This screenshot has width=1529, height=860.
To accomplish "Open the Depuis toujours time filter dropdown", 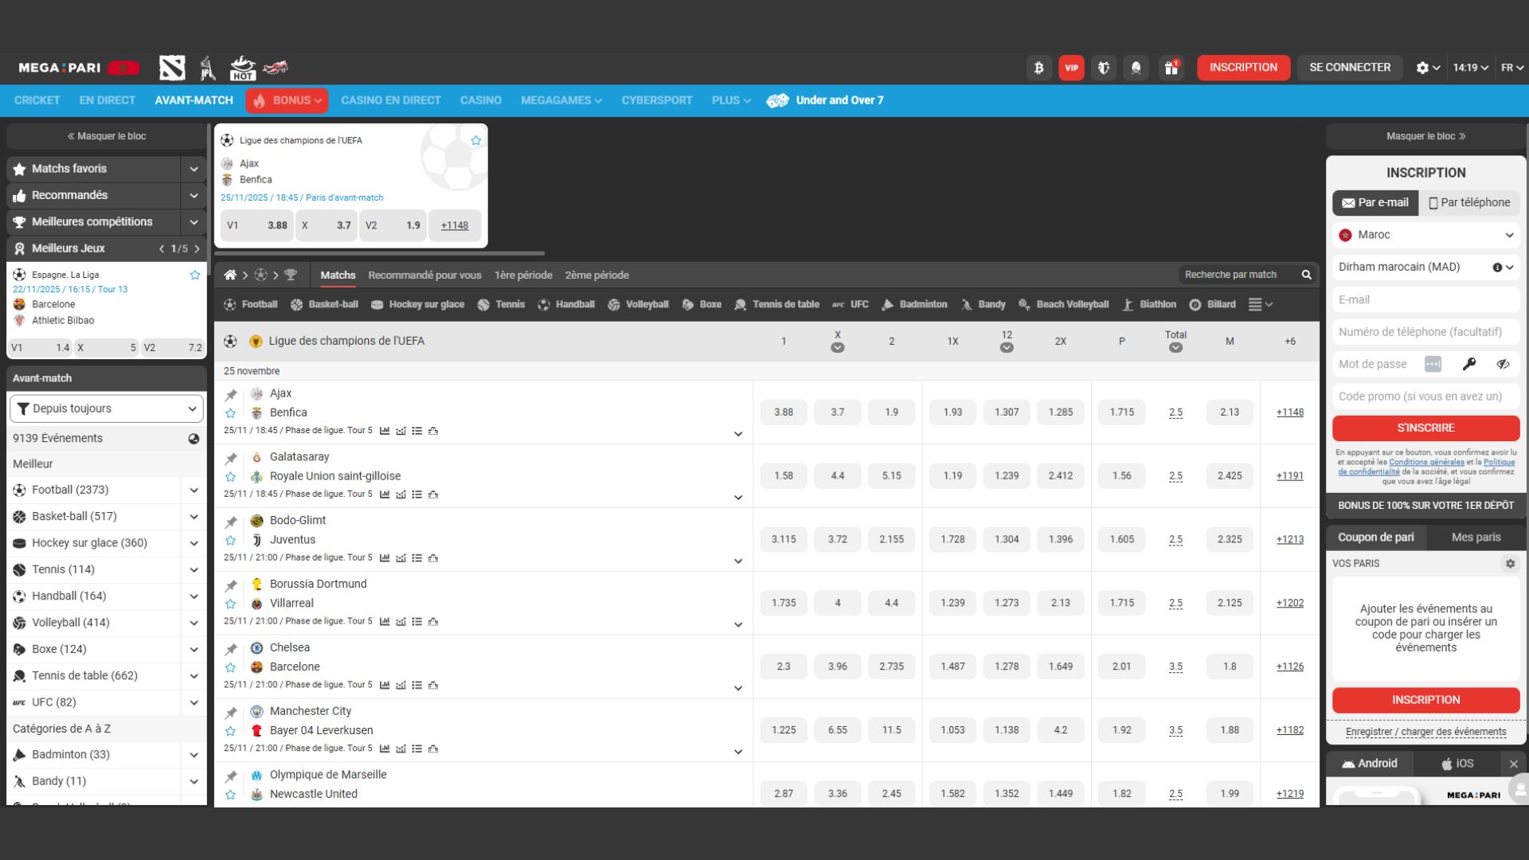I will (107, 408).
